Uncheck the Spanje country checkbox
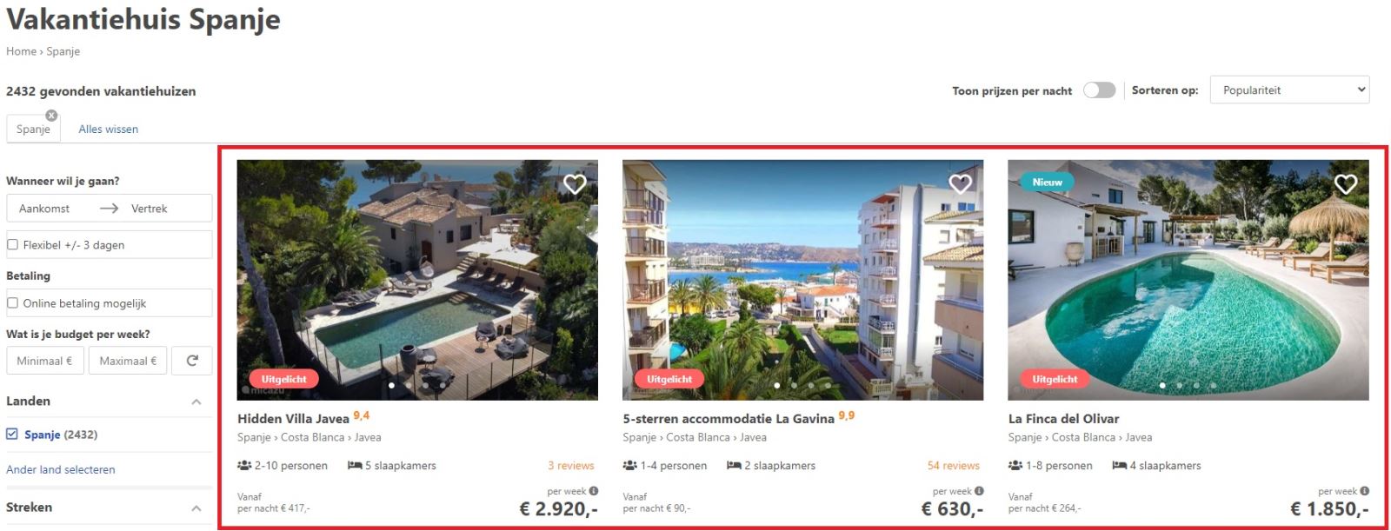 [12, 435]
